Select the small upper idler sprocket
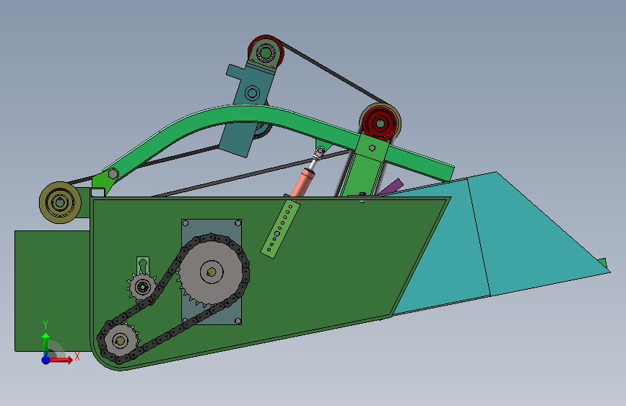 tap(142, 286)
